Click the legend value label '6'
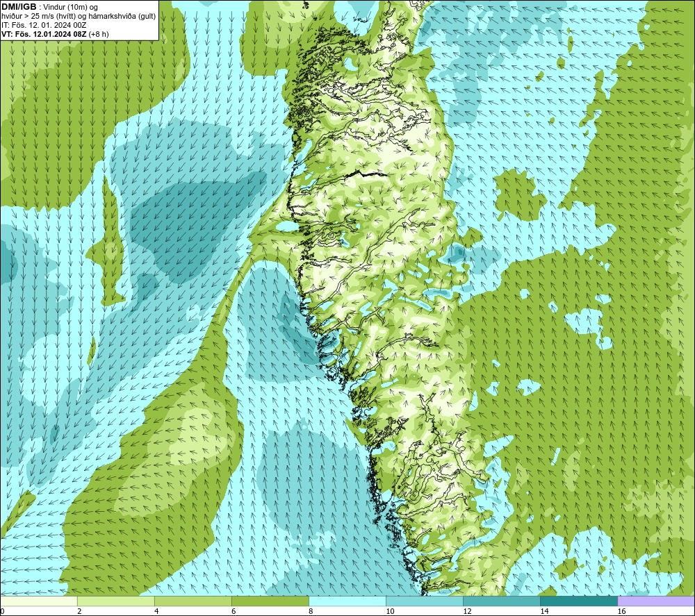The width and height of the screenshot is (695, 616). pyautogui.click(x=234, y=612)
